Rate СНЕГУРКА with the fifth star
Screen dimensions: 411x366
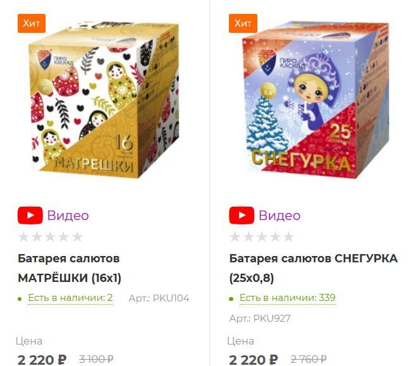(x=288, y=237)
